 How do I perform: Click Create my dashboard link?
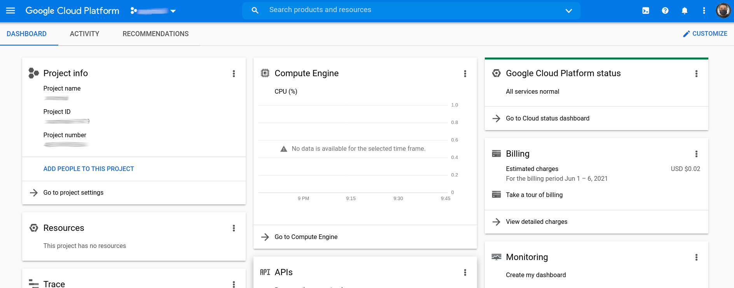coord(536,275)
